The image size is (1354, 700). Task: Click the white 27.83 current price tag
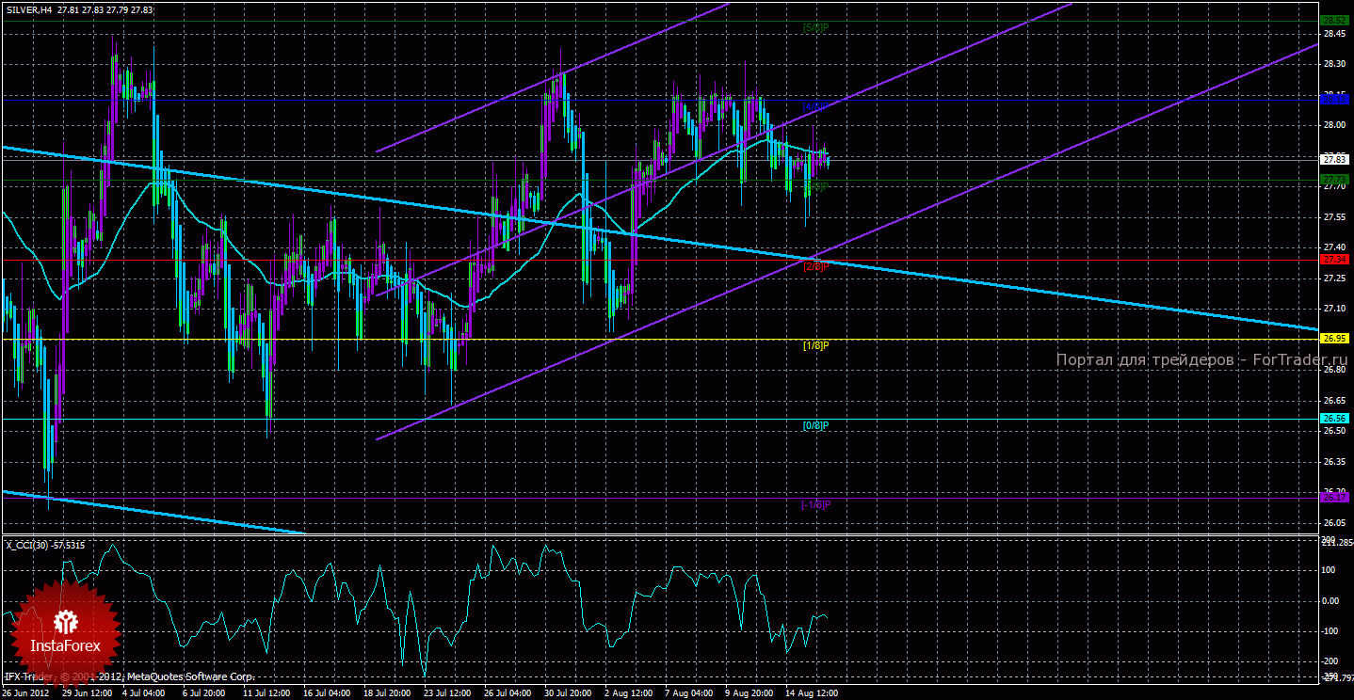1334,159
